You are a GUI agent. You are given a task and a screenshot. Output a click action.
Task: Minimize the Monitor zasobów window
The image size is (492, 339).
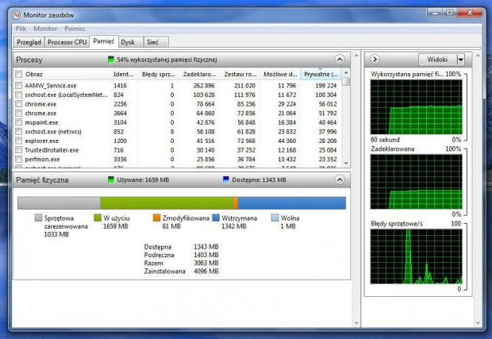(435, 13)
